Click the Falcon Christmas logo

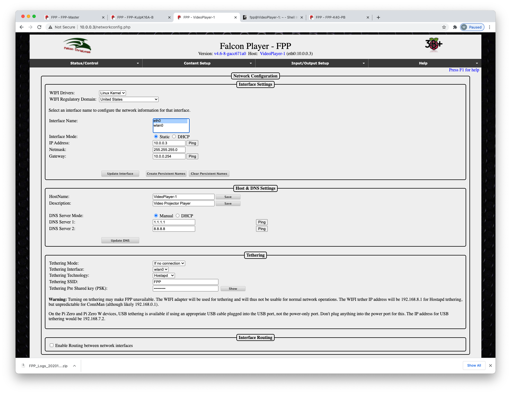click(x=77, y=45)
